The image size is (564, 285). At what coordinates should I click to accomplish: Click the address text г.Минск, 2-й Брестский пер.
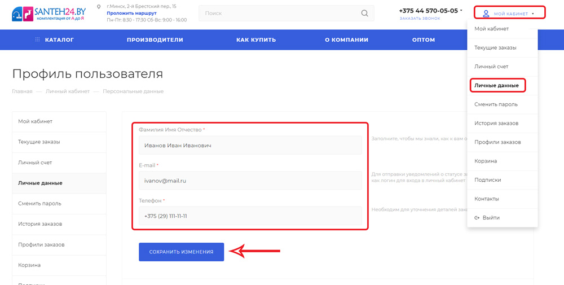click(142, 6)
